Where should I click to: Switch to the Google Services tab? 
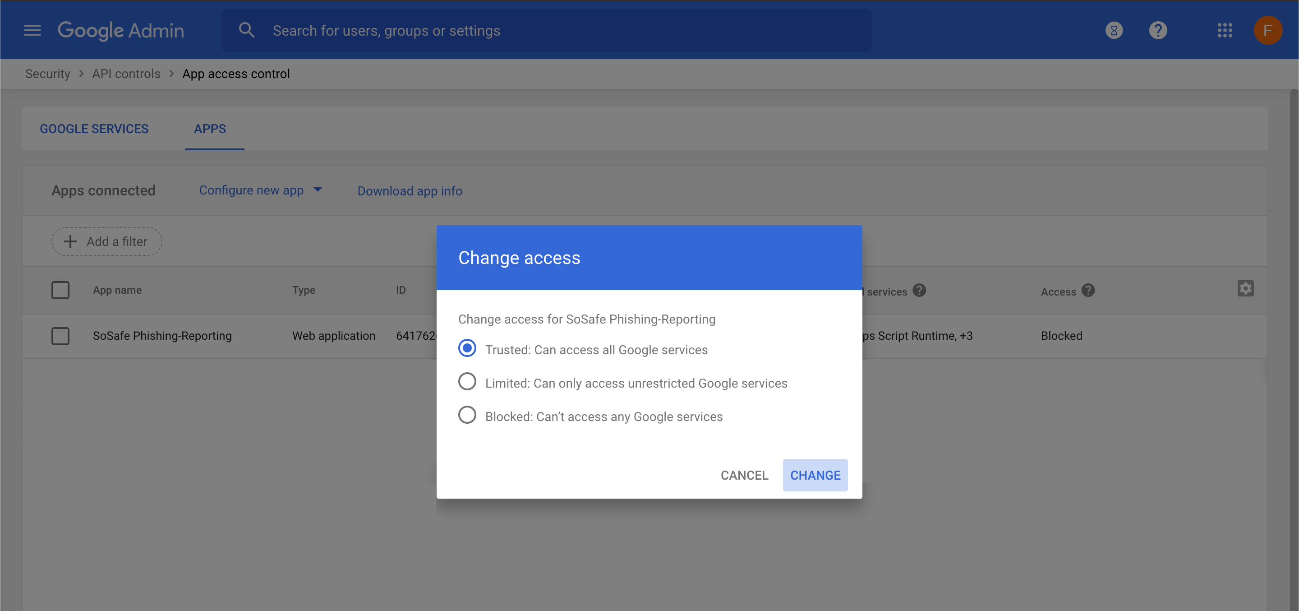(x=94, y=129)
